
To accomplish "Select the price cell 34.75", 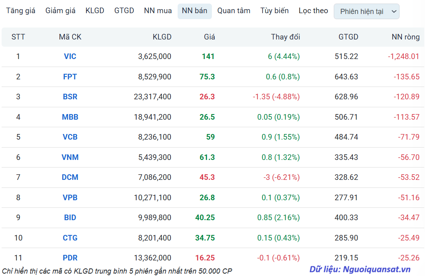I will point(205,238).
